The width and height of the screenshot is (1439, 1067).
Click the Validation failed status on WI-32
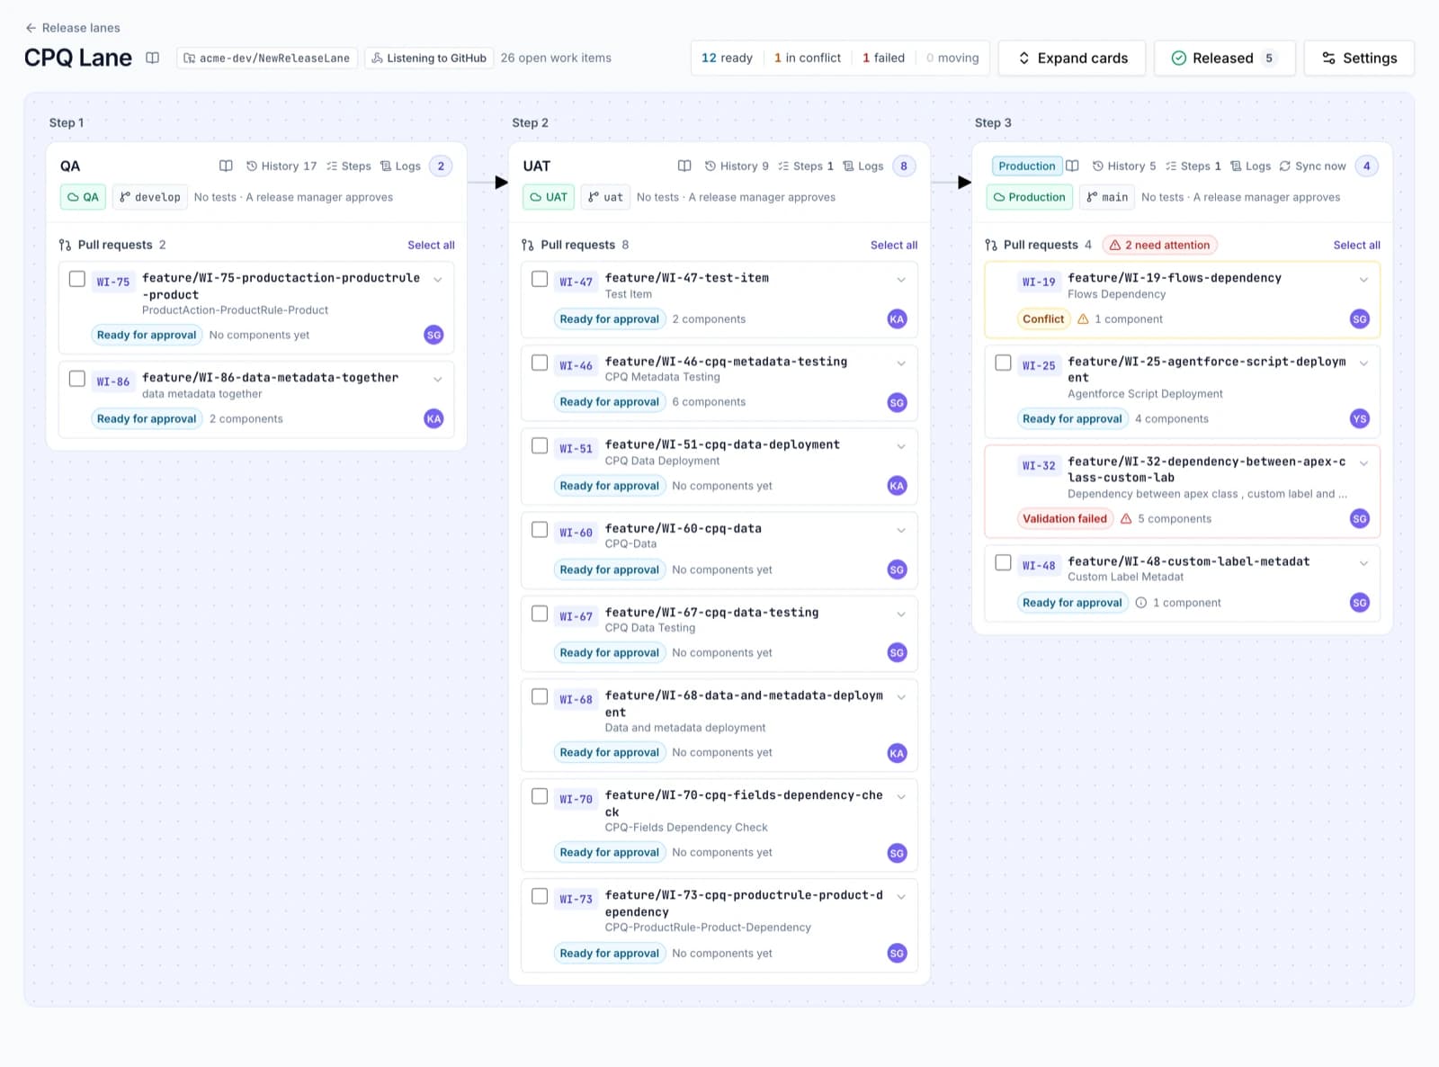[1065, 518]
